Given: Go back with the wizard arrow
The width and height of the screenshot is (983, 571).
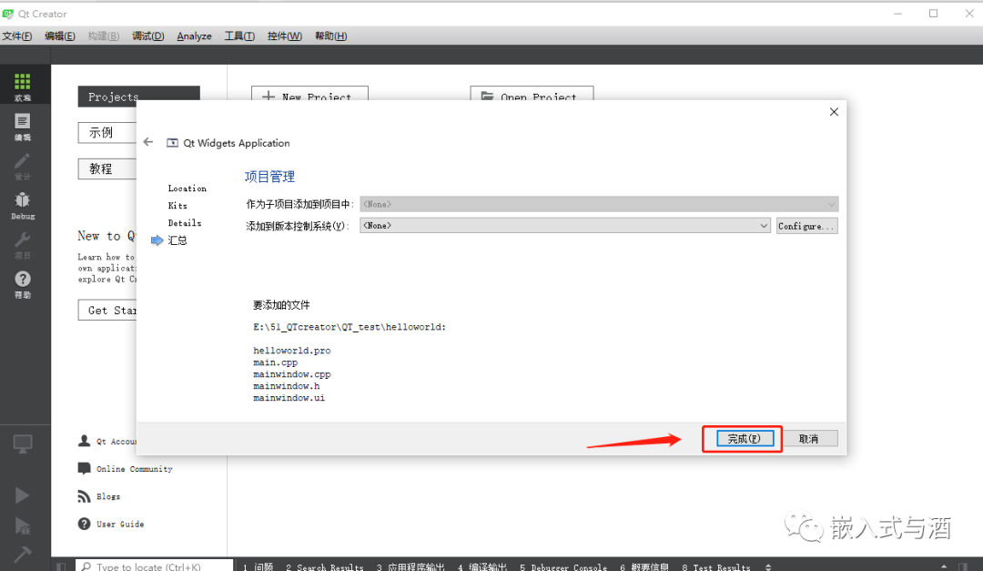Looking at the screenshot, I should (x=148, y=142).
